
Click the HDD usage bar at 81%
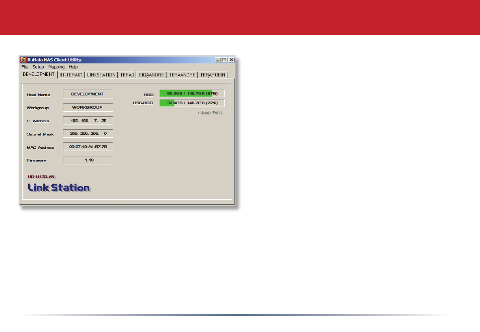[x=192, y=94]
